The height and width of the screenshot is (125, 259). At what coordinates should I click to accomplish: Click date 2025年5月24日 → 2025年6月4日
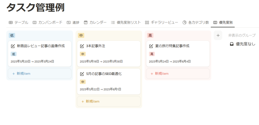[x=170, y=61]
